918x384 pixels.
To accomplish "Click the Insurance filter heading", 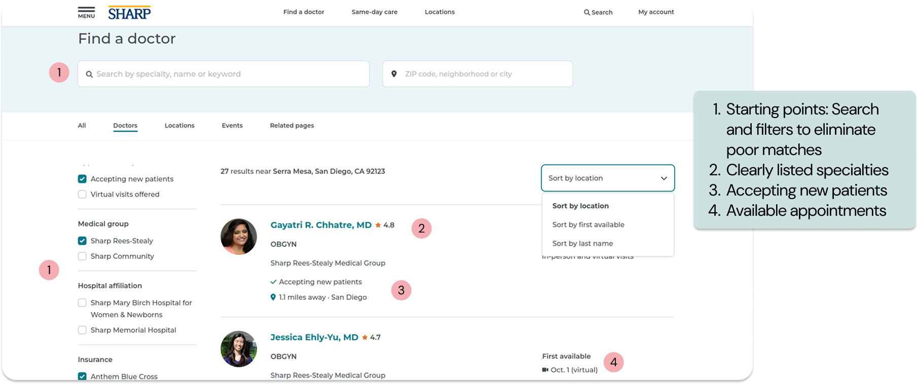I will tap(95, 360).
